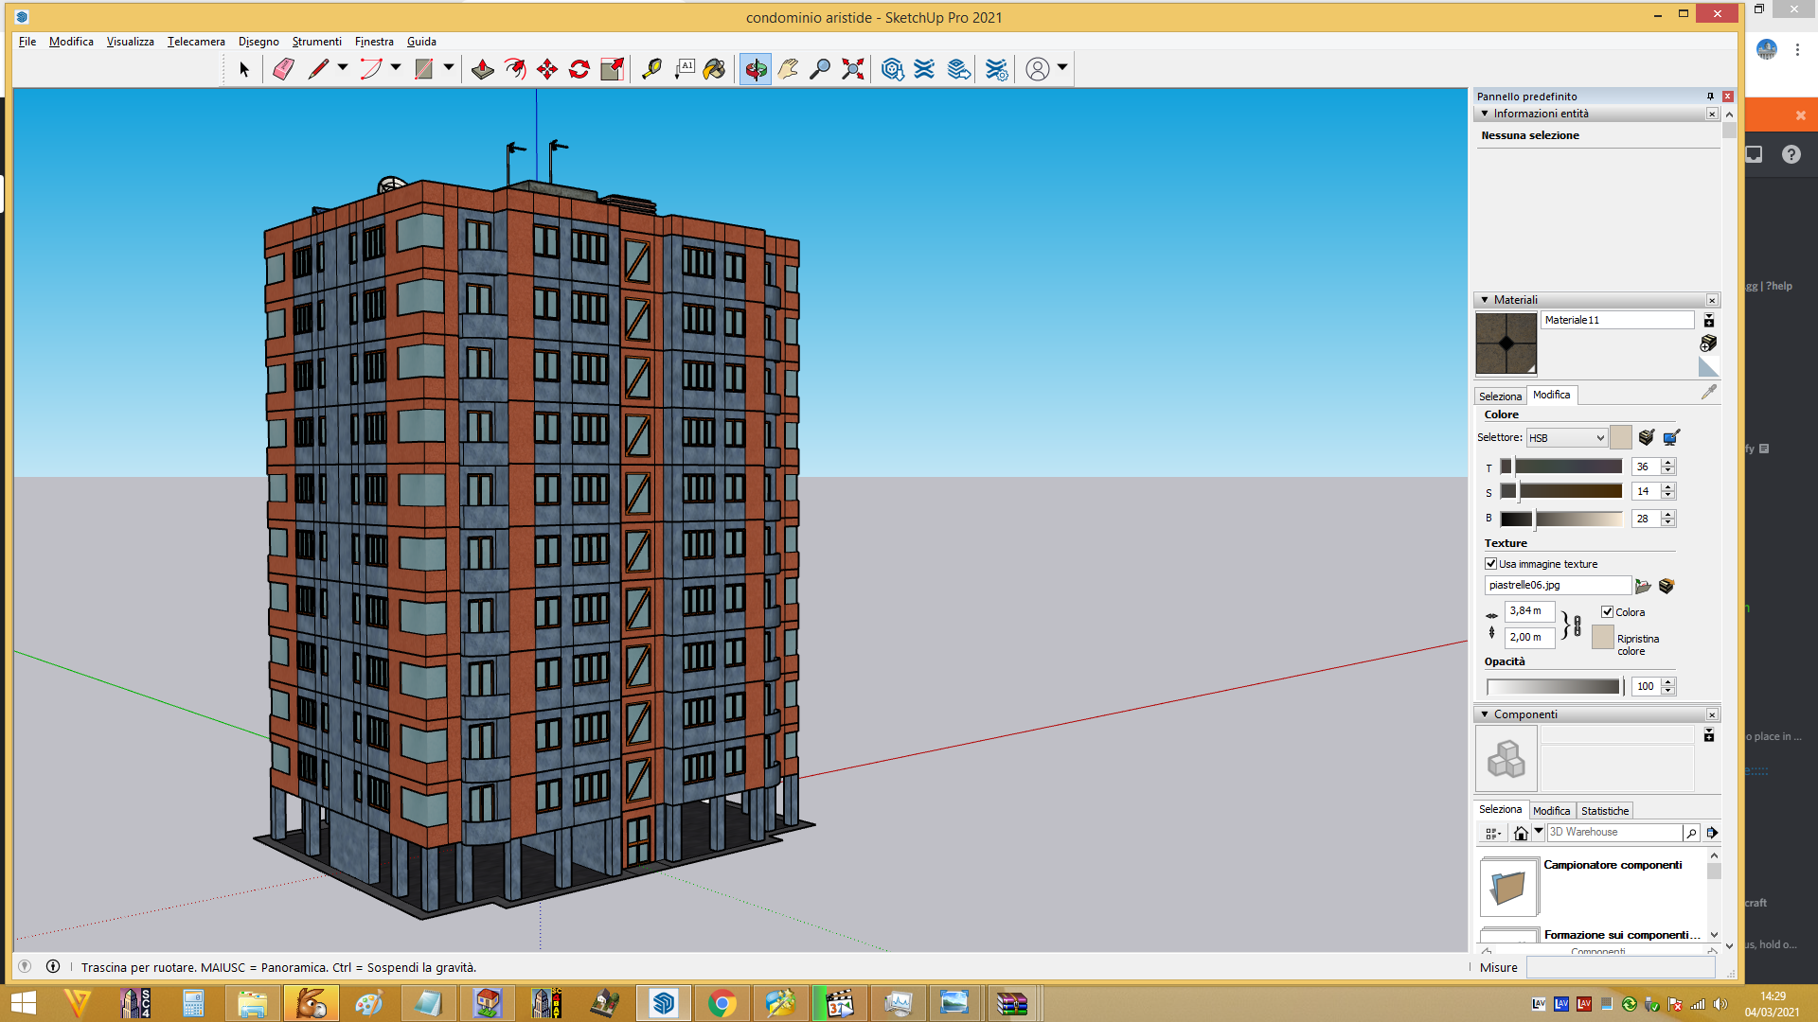Open the Telecamera menu

pos(196,42)
